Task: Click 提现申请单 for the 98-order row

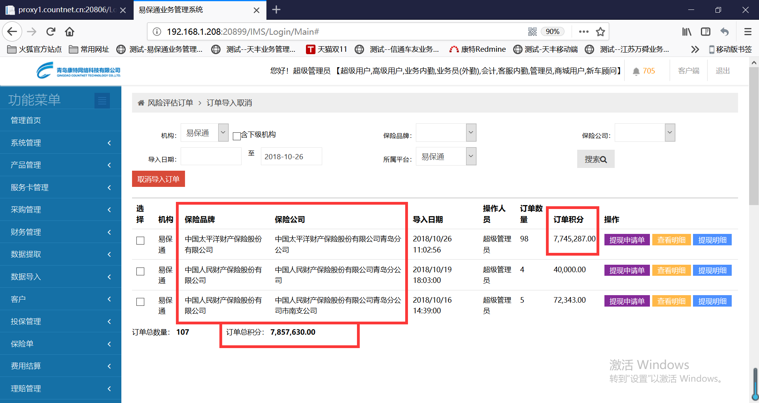Action: (627, 240)
